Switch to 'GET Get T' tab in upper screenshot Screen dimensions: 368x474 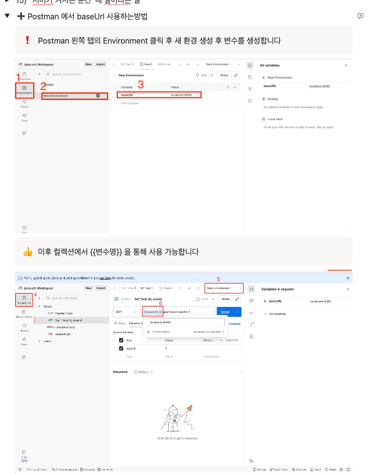click(127, 64)
